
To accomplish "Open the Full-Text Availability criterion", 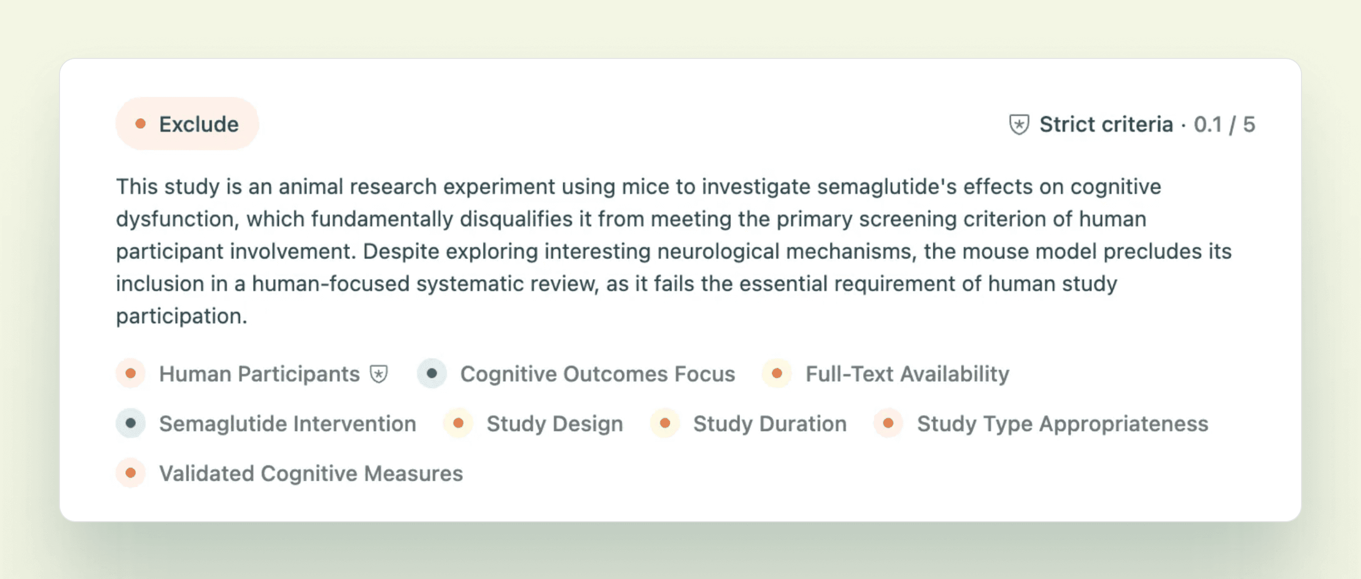I will [x=906, y=374].
